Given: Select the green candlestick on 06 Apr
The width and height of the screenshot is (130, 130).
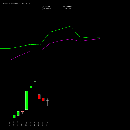Looking at the screenshot, I should point(18,113).
